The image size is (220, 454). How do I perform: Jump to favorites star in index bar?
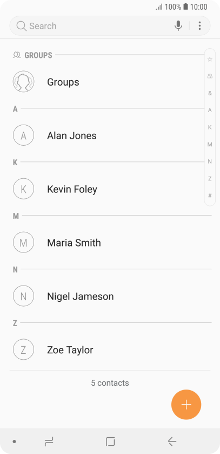click(x=210, y=59)
